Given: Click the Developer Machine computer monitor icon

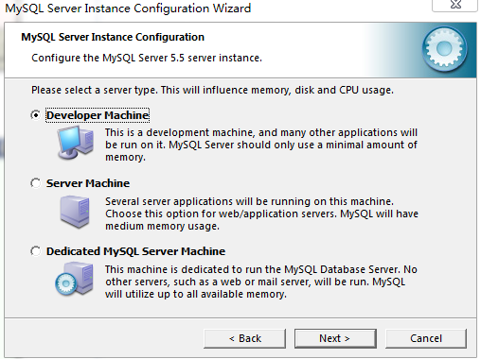Looking at the screenshot, I should 76,143.
